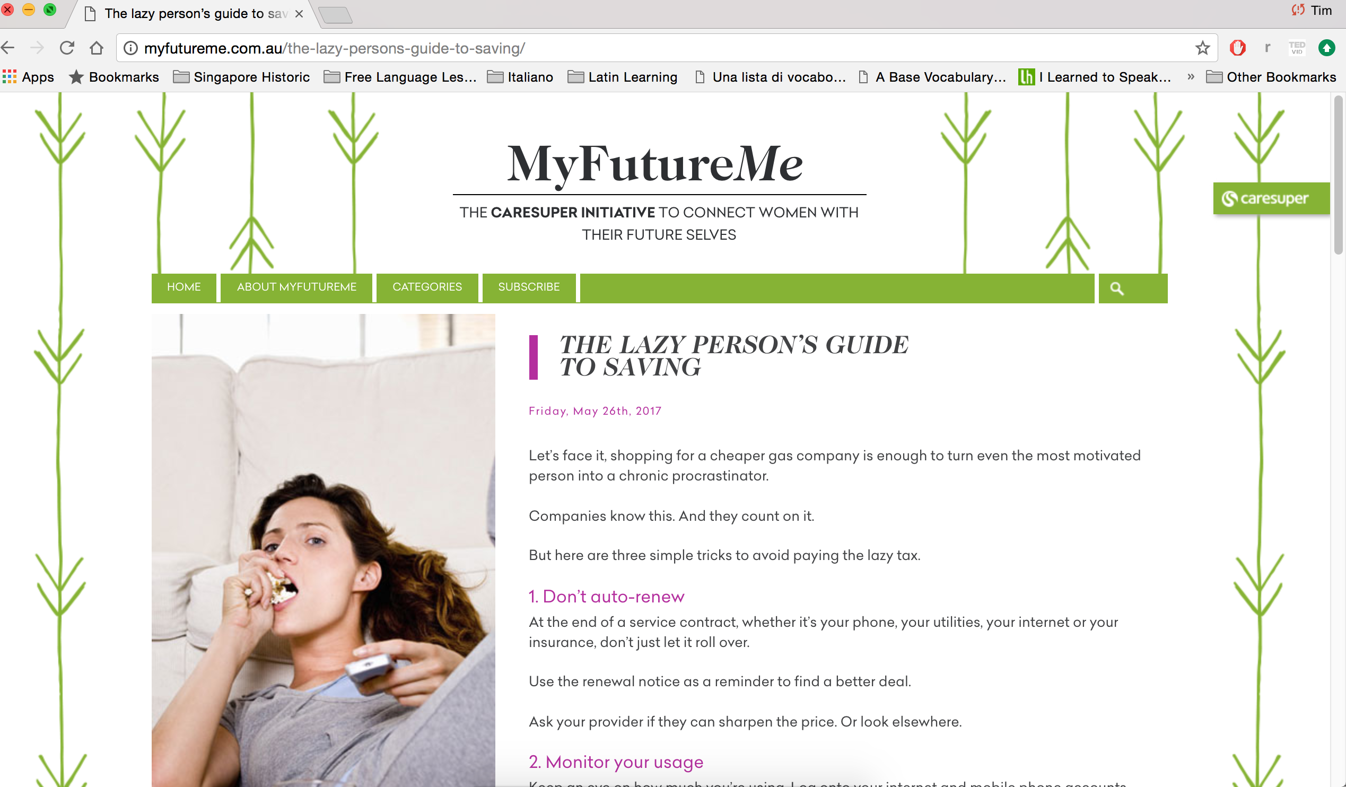Click the TED VID extension icon
Viewport: 1346px width, 787px height.
pos(1297,48)
